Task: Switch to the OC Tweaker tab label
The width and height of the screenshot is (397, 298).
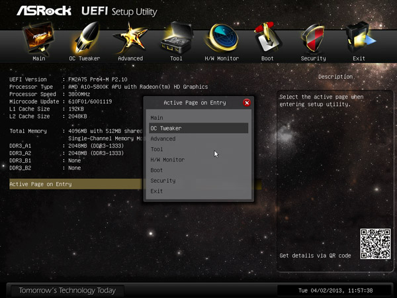Action: point(85,58)
